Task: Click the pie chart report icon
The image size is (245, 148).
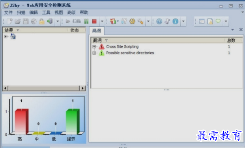Action: pyautogui.click(x=34, y=21)
